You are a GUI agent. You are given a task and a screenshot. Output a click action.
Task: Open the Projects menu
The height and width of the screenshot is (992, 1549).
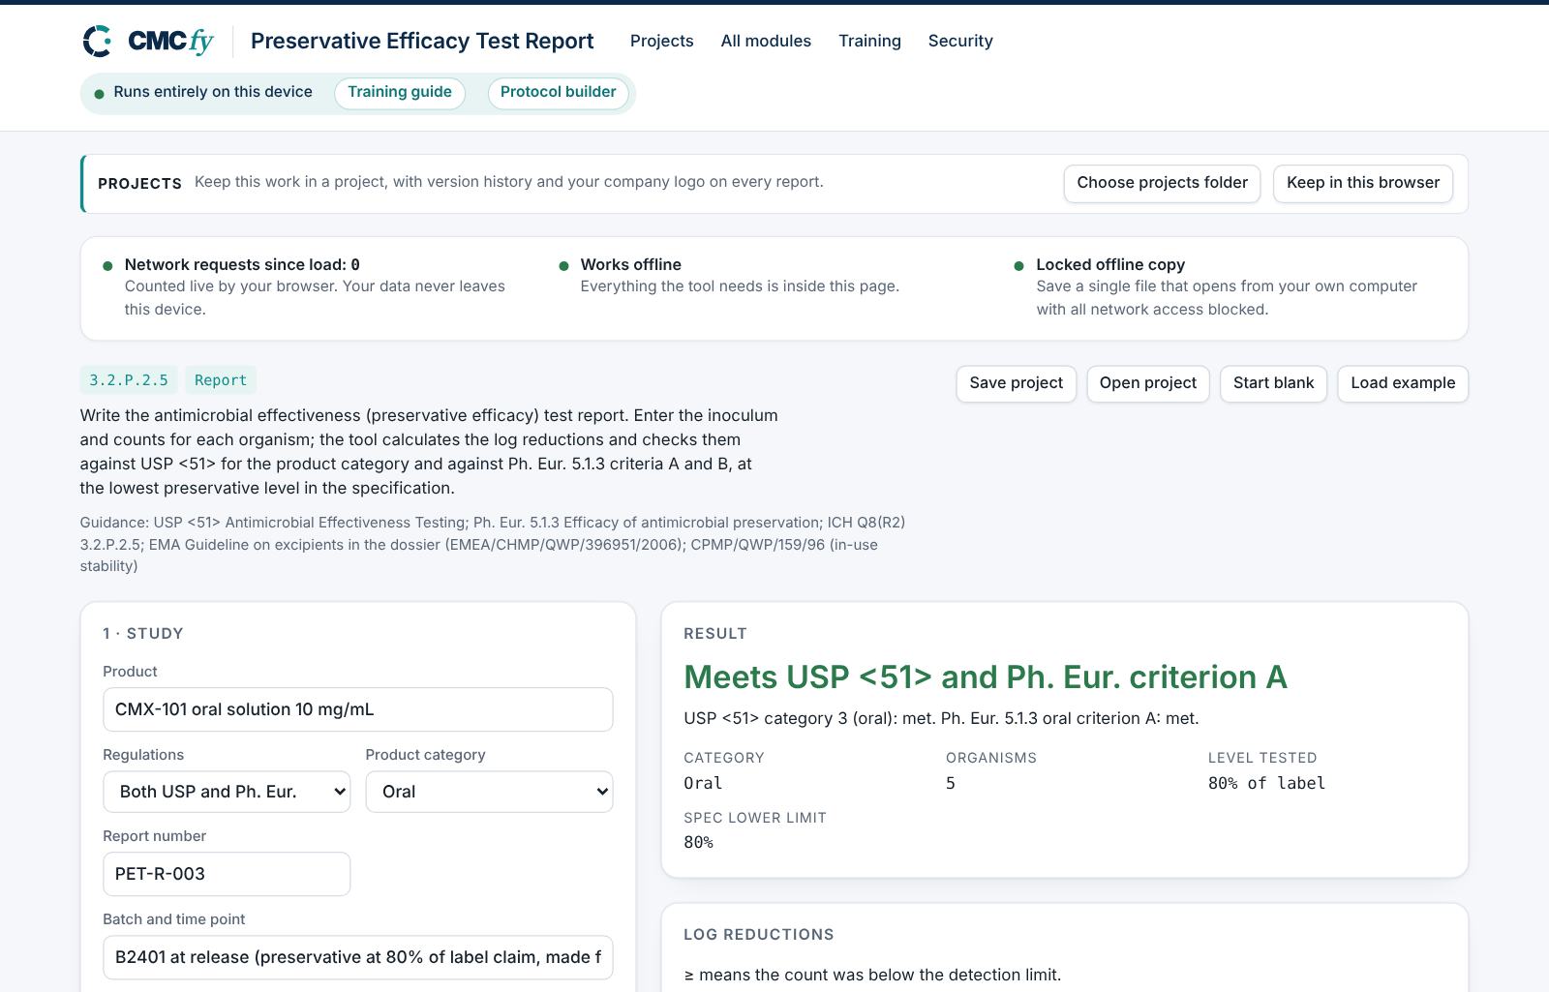coord(661,41)
